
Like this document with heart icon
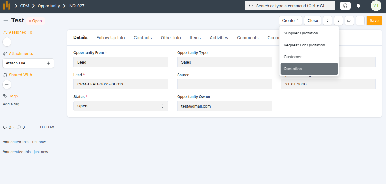click(x=5, y=127)
